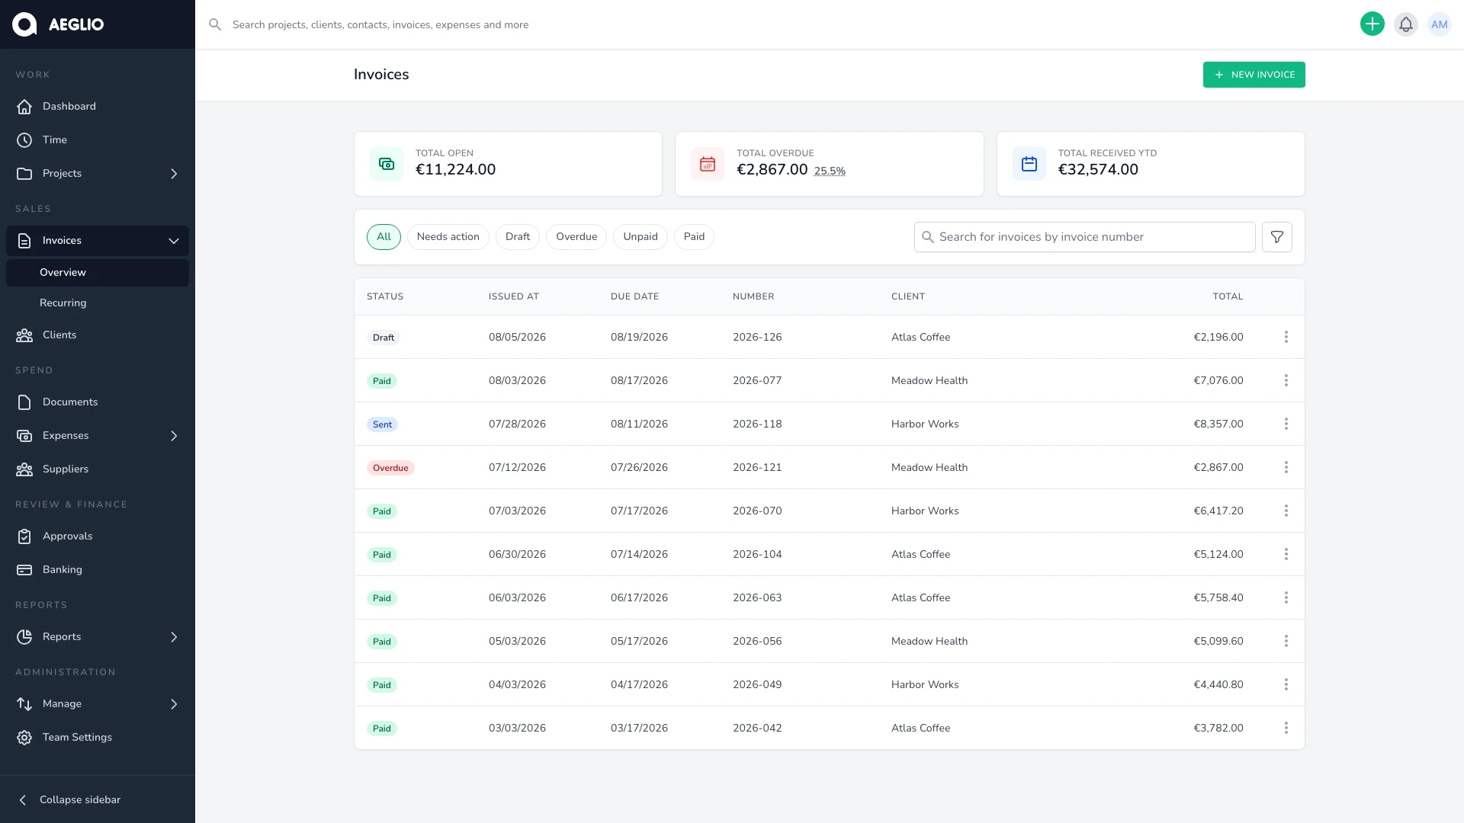This screenshot has width=1464, height=823.
Task: Sort by the Issued At column header
Action: click(x=514, y=296)
